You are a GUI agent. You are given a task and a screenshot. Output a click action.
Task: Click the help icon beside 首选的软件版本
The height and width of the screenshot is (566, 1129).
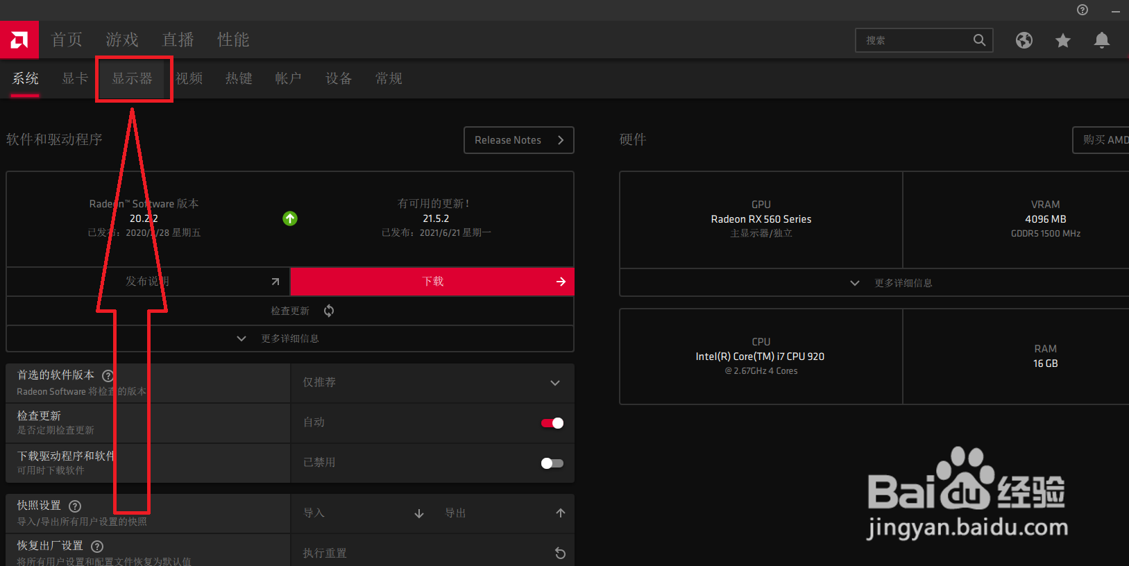tap(108, 376)
